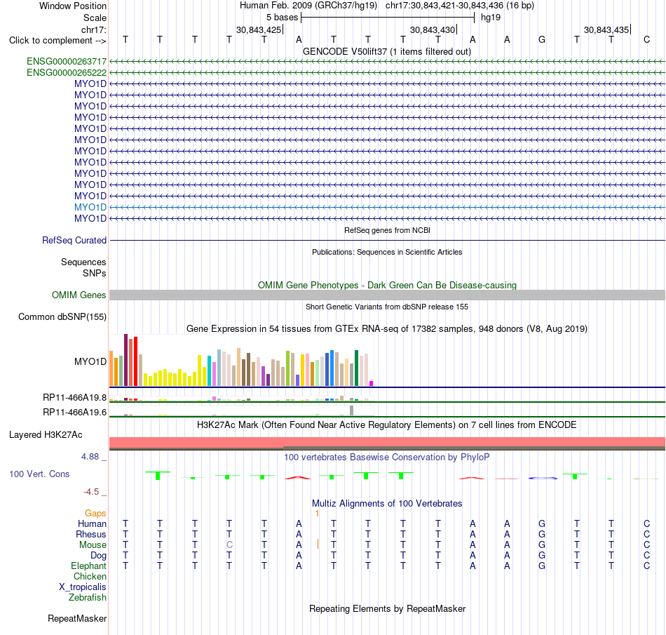
Task: Click the OMIM Genes label
Action: [79, 295]
